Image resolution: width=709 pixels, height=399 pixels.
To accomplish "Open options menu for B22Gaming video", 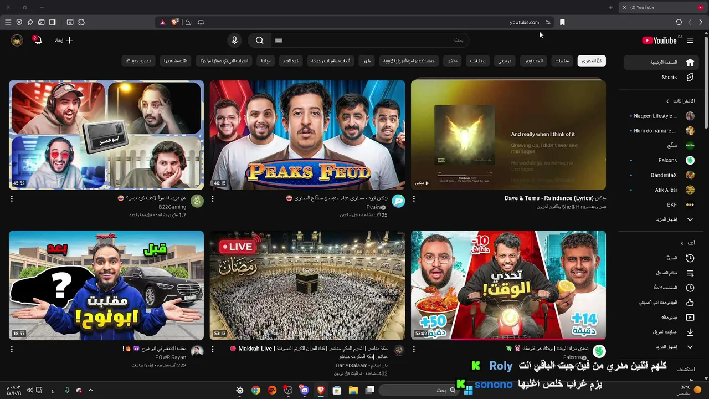I will pyautogui.click(x=12, y=199).
